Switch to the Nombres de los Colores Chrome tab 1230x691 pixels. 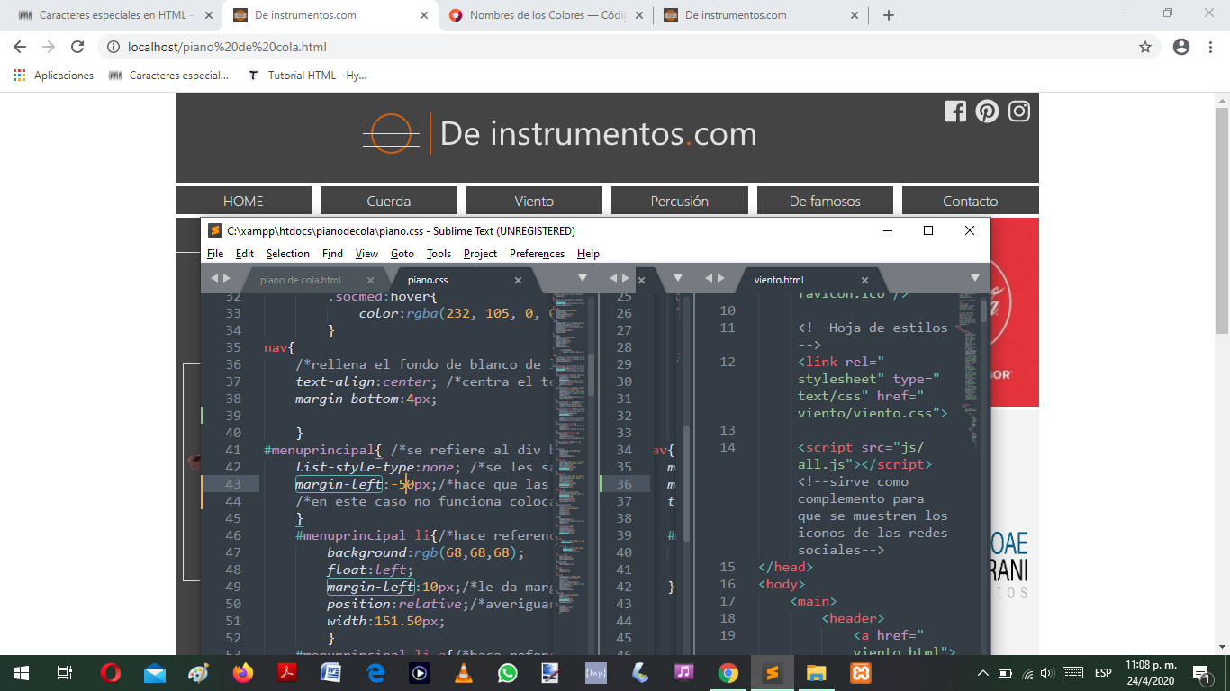(x=547, y=15)
